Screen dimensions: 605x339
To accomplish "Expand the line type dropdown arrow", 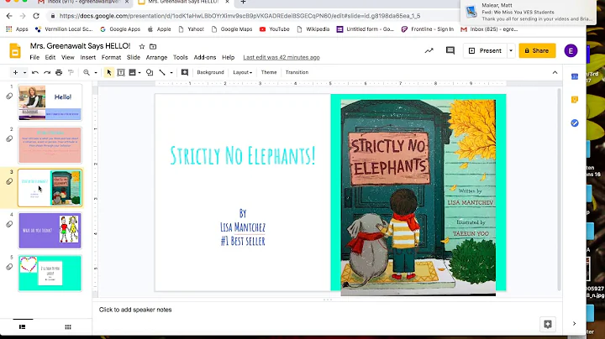I will [x=171, y=72].
